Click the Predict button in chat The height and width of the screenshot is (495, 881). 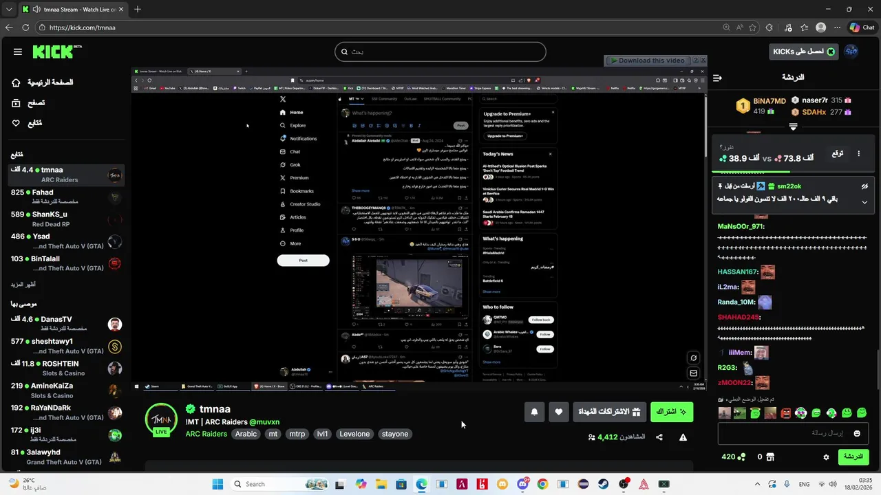pyautogui.click(x=838, y=153)
